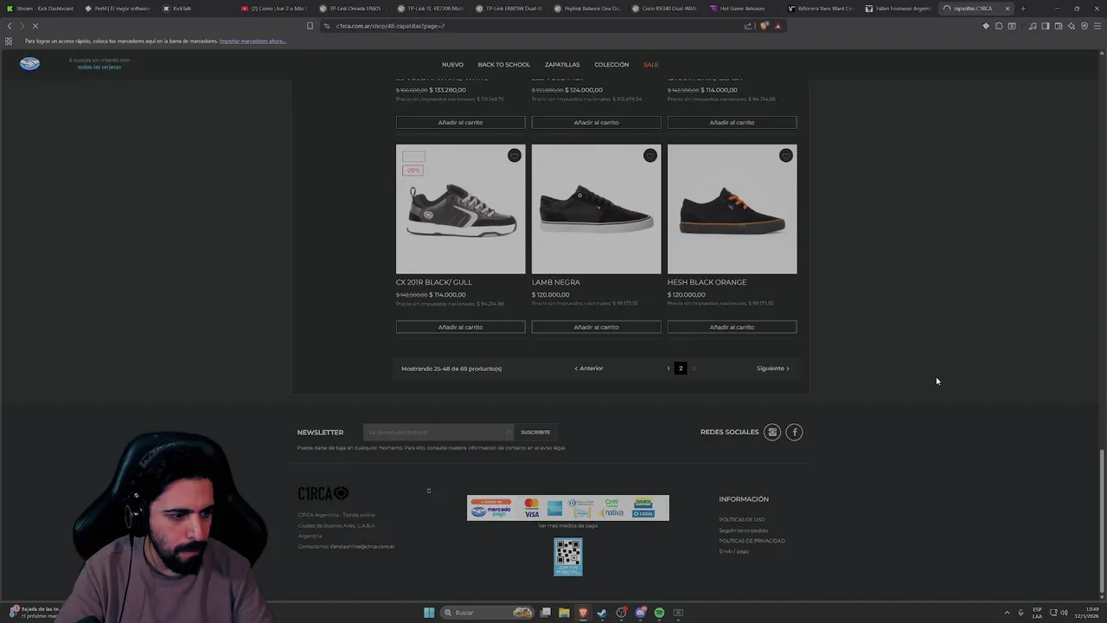Open a new browser tab
This screenshot has width=1107, height=623.
[1023, 9]
